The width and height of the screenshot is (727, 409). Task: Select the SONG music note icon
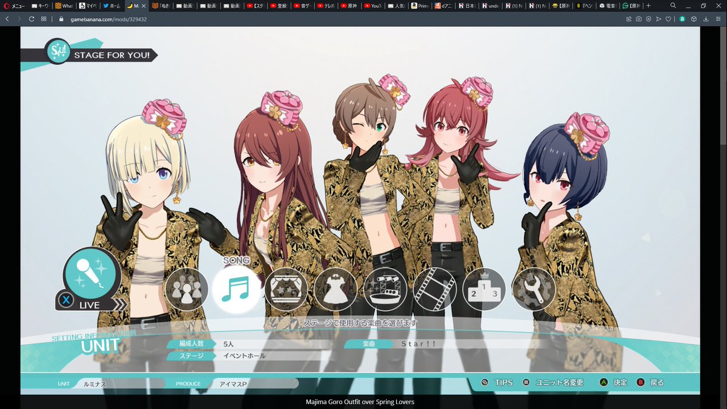[x=236, y=290]
